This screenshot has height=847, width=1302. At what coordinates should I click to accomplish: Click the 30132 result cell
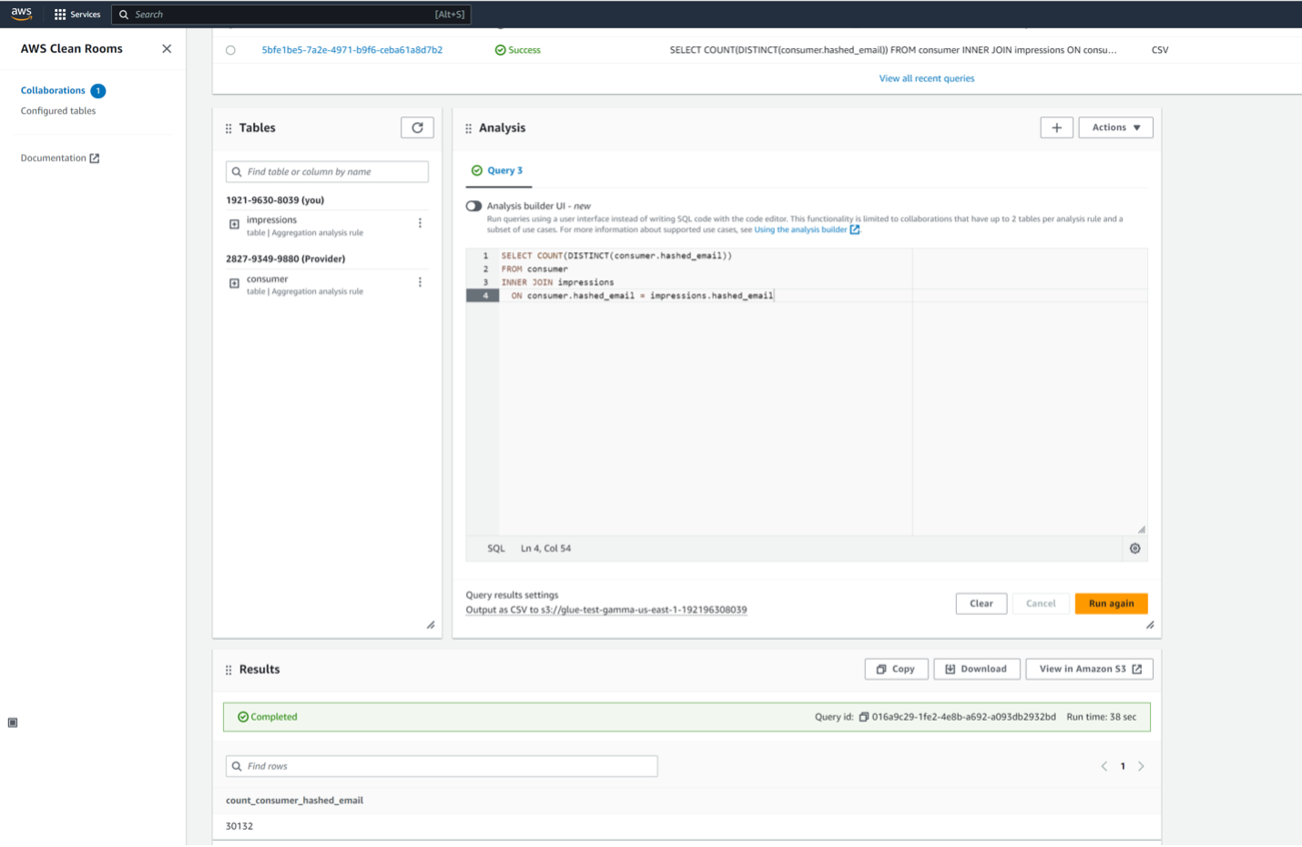click(x=239, y=827)
